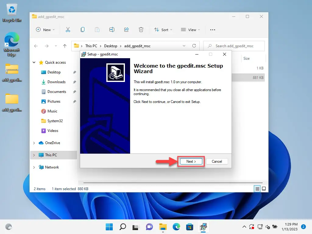This screenshot has height=234, width=312.
Task: Select add_gpedi plain folder on desktop
Action: click(12, 102)
